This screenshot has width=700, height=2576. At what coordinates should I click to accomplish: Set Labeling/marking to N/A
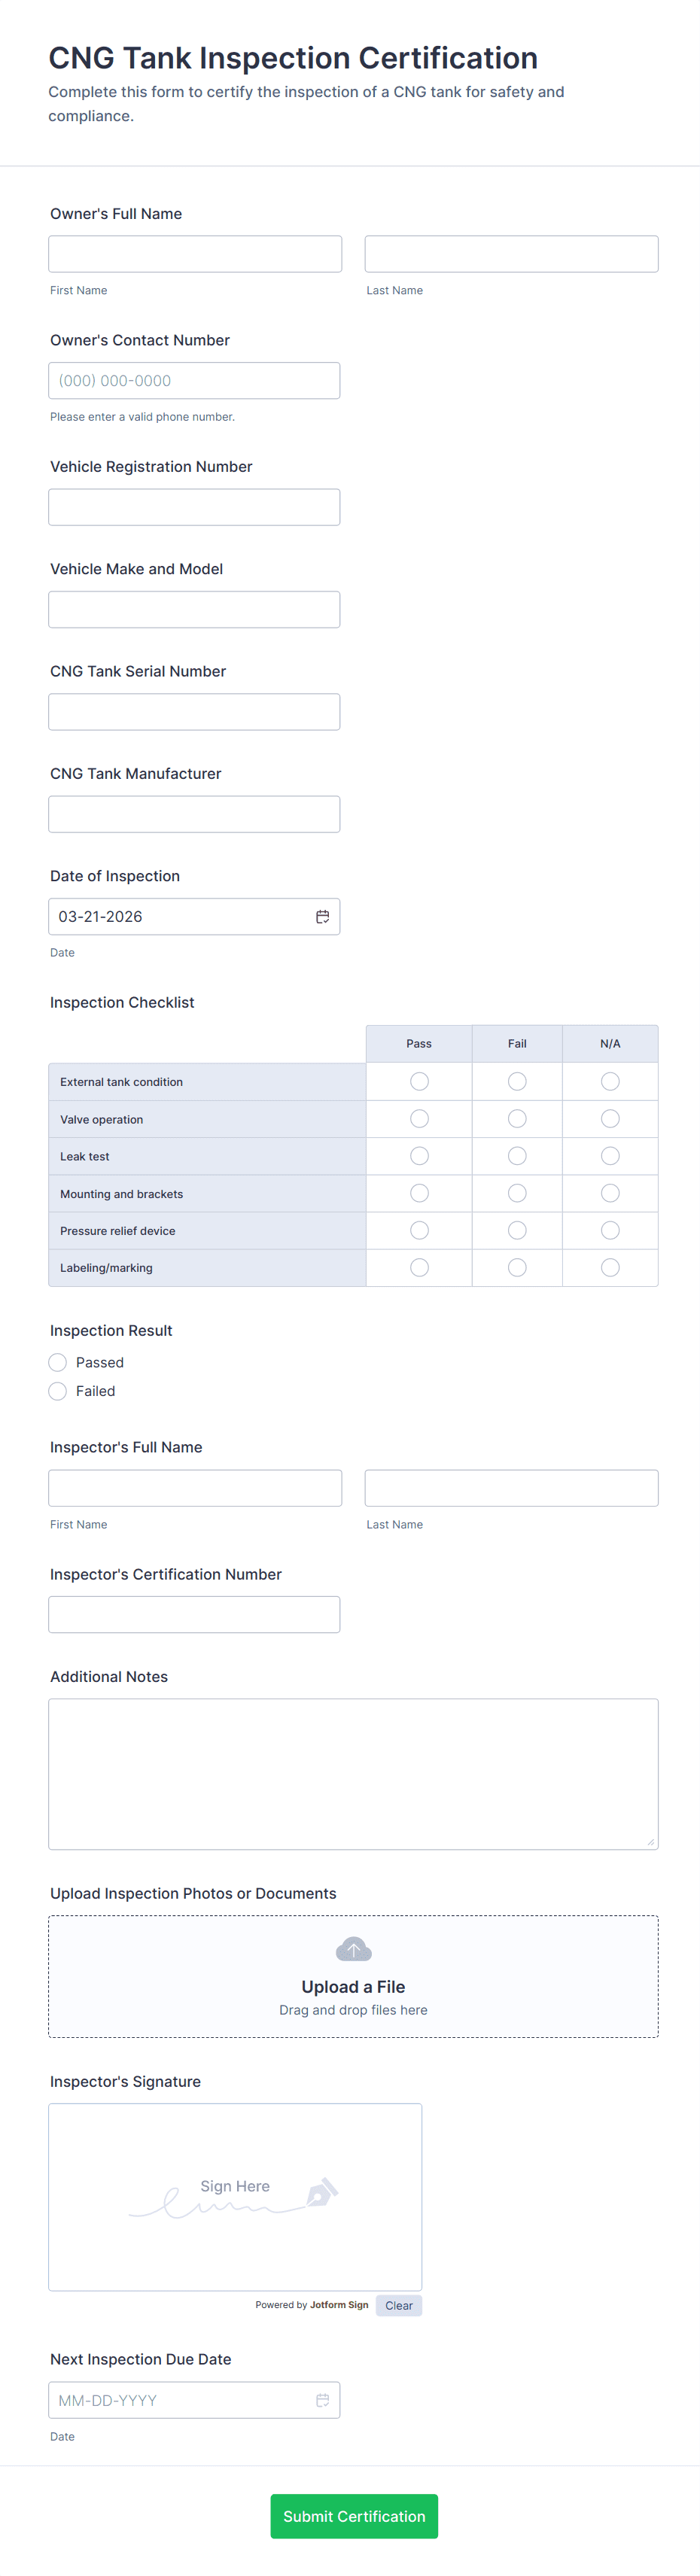pyautogui.click(x=610, y=1267)
